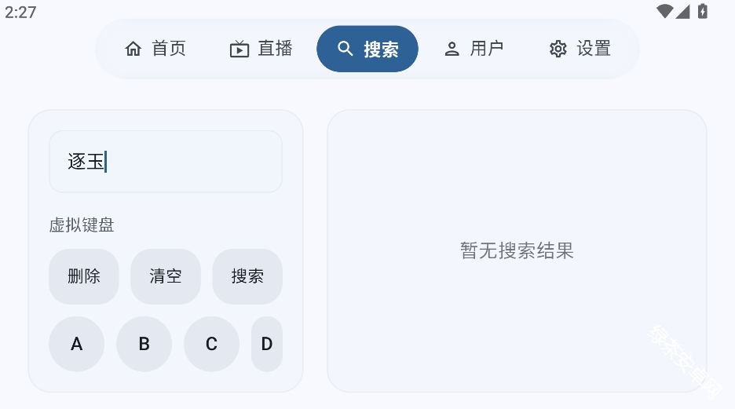Tap the gear icon beside 设置
The image size is (735, 409).
point(558,49)
